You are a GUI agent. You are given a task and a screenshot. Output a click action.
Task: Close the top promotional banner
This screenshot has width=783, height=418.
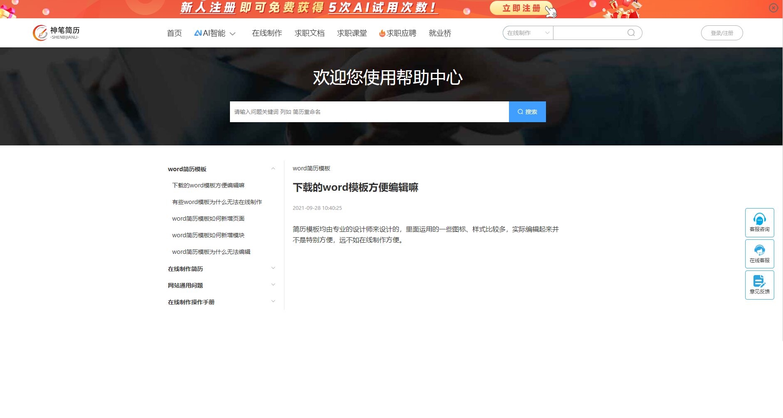click(x=773, y=8)
